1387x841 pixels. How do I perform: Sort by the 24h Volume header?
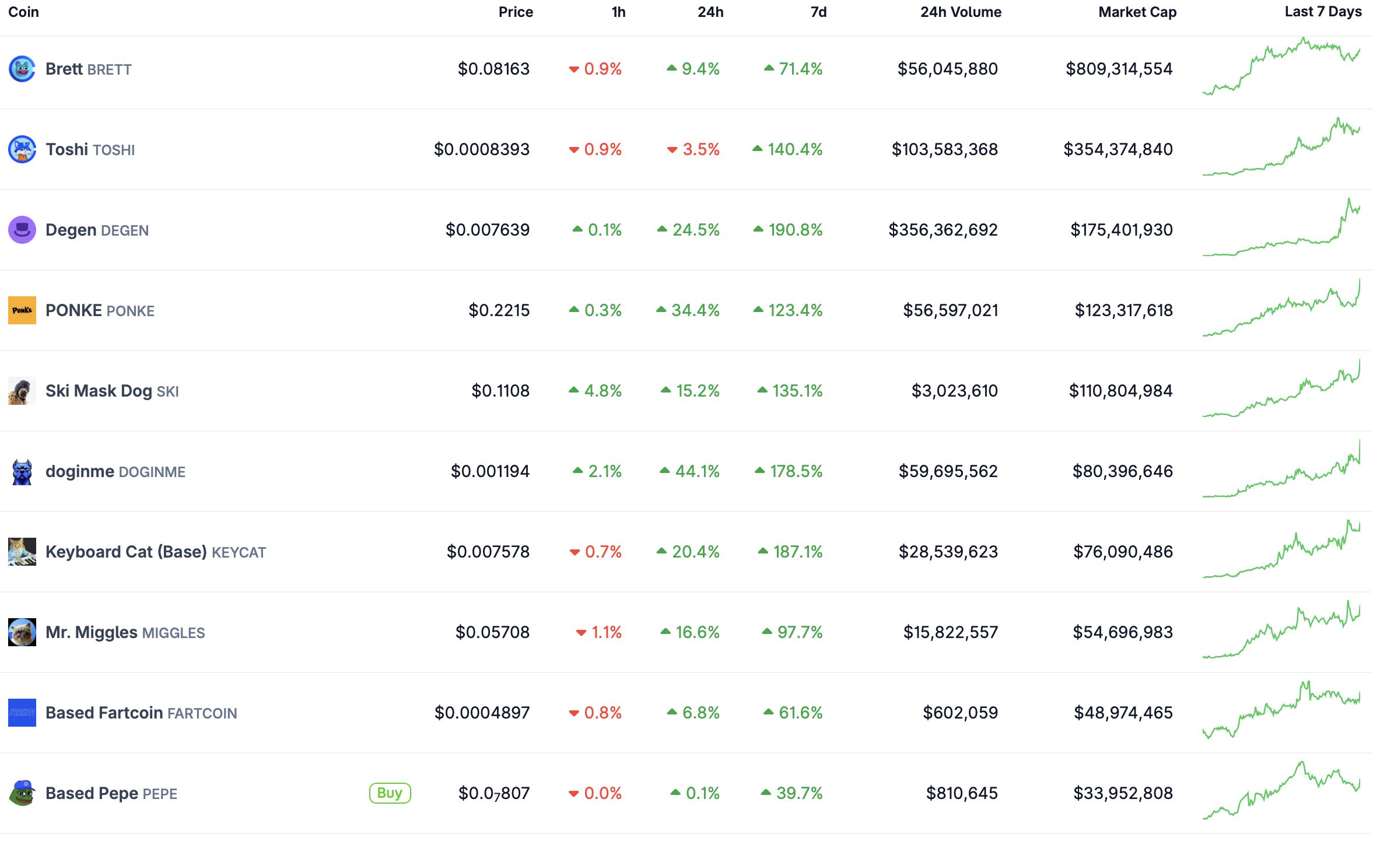coord(961,12)
